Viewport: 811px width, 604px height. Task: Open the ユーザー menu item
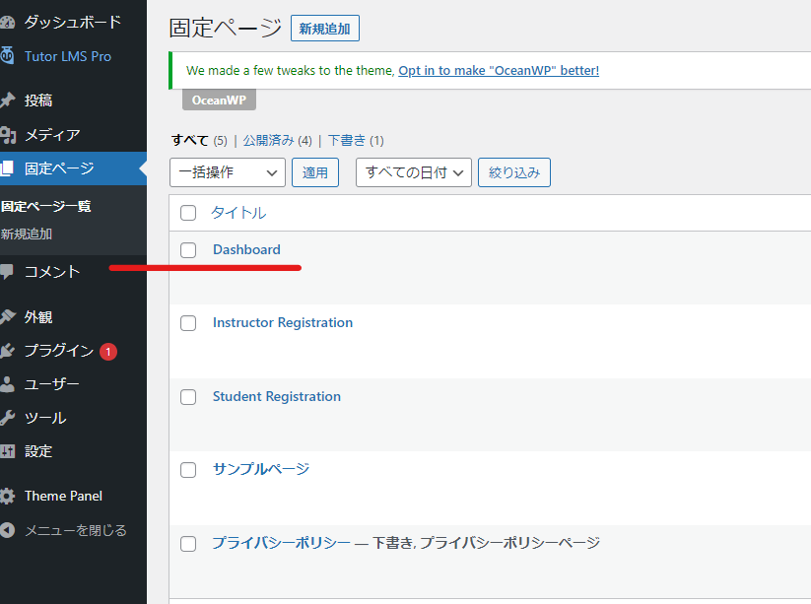(52, 384)
